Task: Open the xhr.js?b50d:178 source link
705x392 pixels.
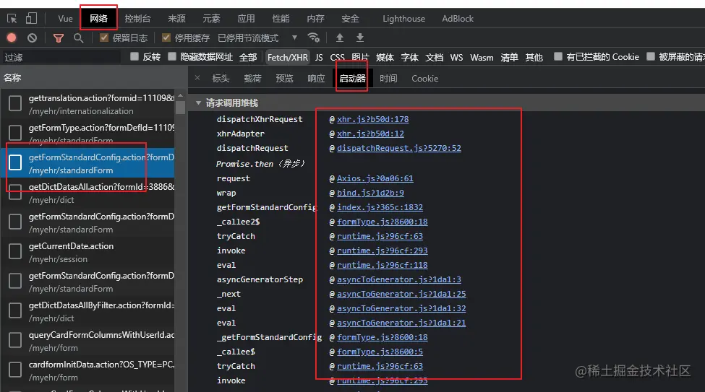Action: [x=372, y=119]
